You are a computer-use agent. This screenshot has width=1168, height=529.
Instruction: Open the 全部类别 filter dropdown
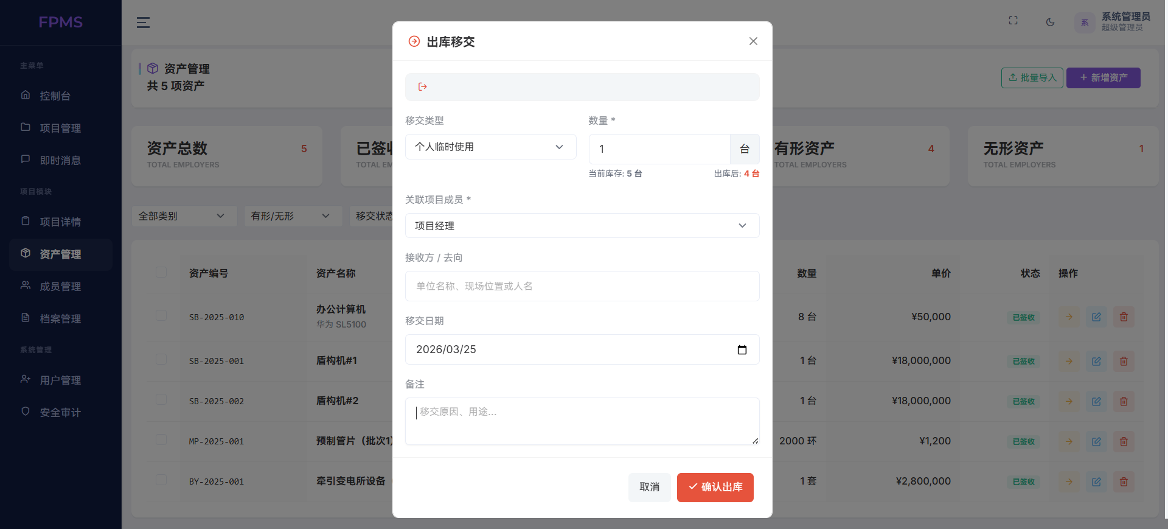pos(184,216)
